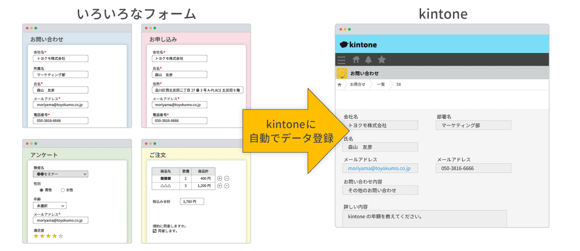Screen dimensions: 580x251
Task: Click the empty fifth satisfaction star
Action: (61, 236)
